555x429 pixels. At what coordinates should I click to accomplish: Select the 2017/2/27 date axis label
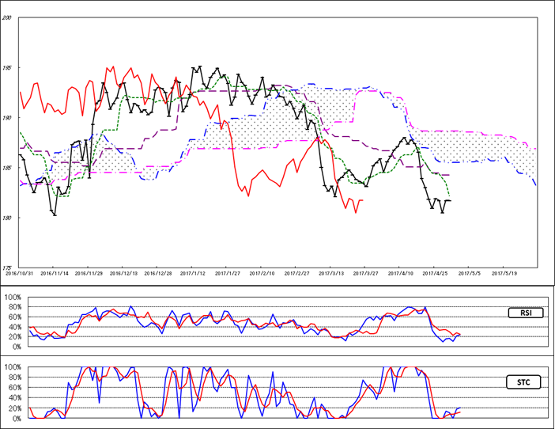point(298,272)
